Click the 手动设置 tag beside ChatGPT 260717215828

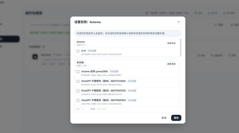click(132, 81)
